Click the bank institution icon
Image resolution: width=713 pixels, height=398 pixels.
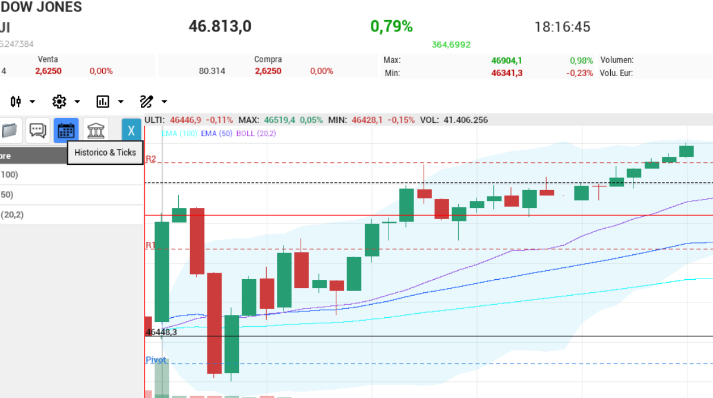click(95, 130)
